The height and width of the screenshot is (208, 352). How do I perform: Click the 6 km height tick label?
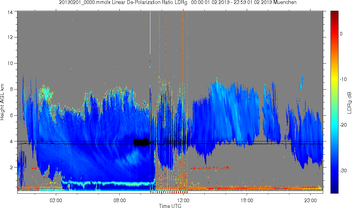pos(11,115)
